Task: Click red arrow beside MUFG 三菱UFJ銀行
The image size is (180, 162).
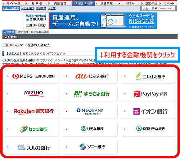Action: tap(8, 76)
